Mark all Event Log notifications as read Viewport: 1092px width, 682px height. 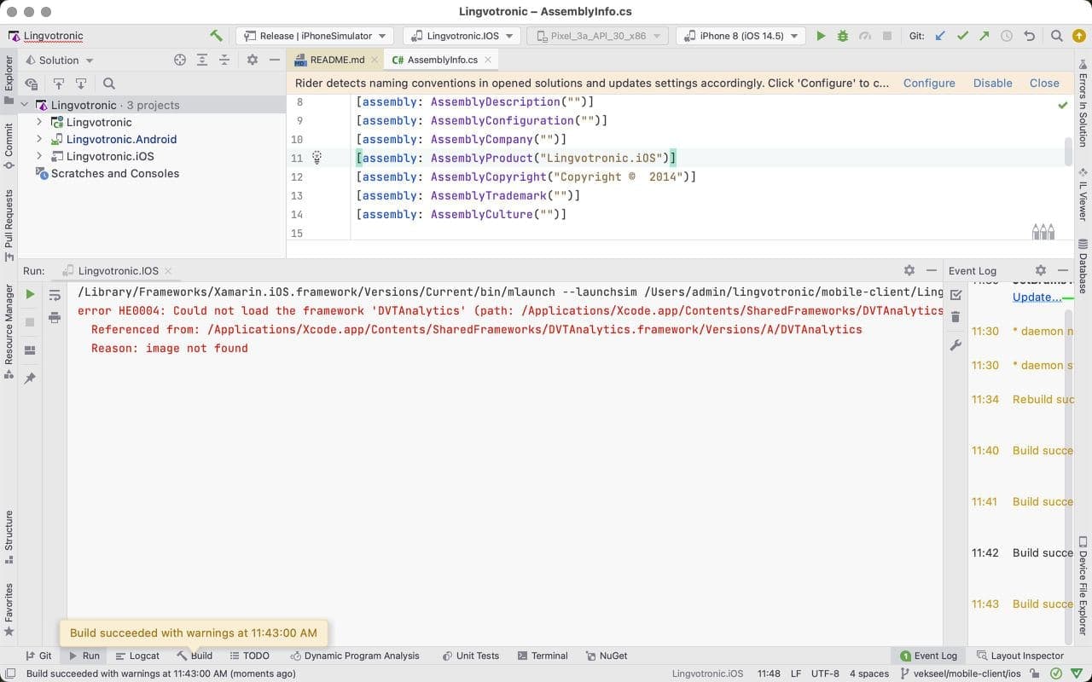(955, 294)
